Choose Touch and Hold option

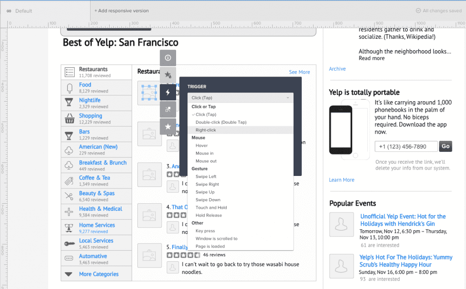(x=240, y=207)
